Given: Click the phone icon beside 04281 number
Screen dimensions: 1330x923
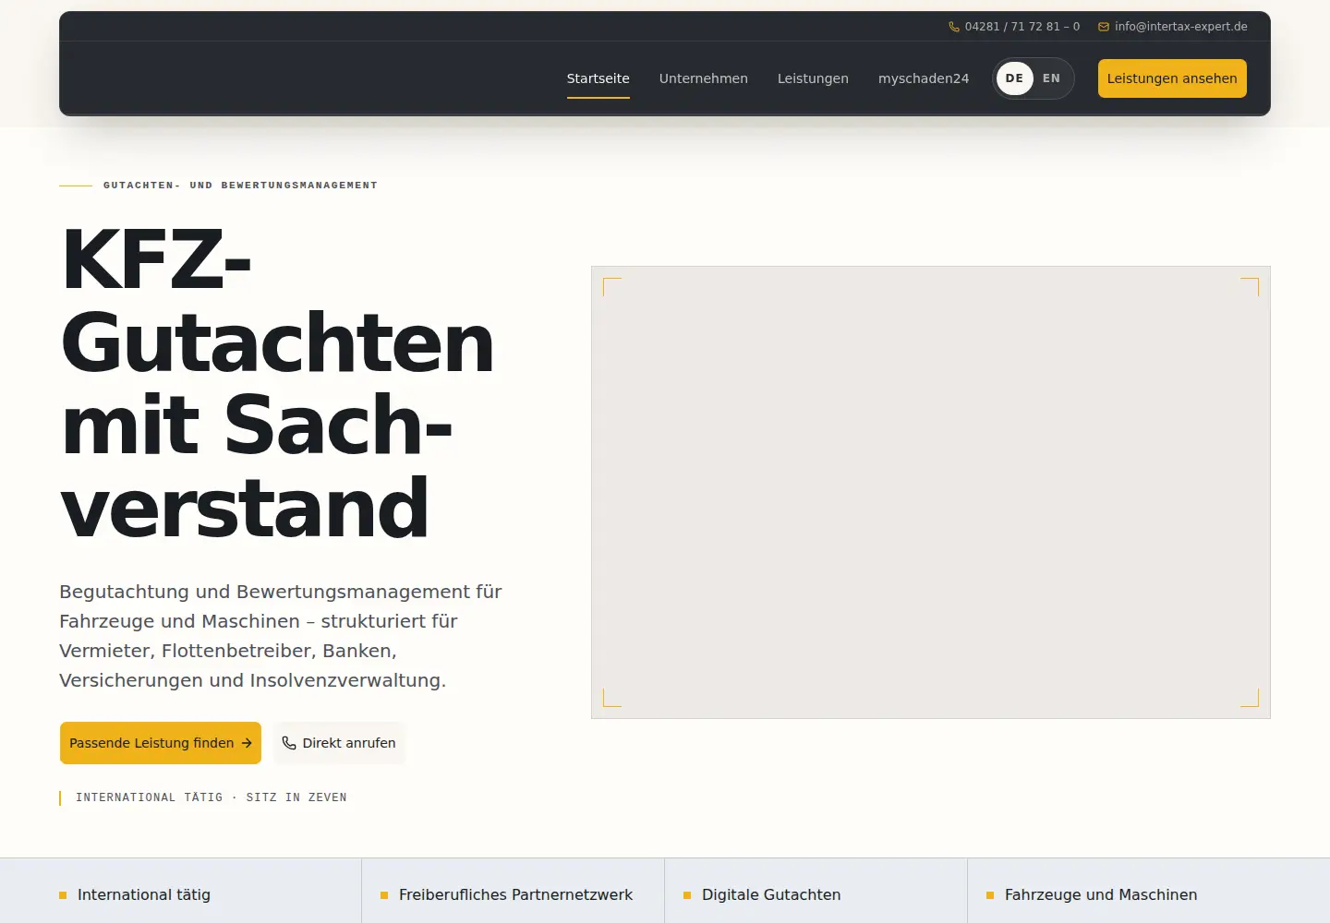Looking at the screenshot, I should [x=954, y=27].
